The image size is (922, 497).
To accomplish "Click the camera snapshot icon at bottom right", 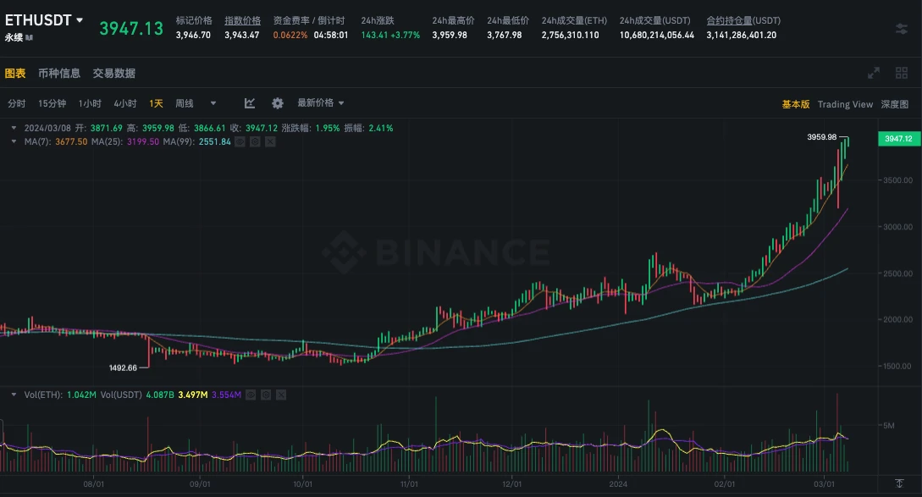I will tap(900, 483).
